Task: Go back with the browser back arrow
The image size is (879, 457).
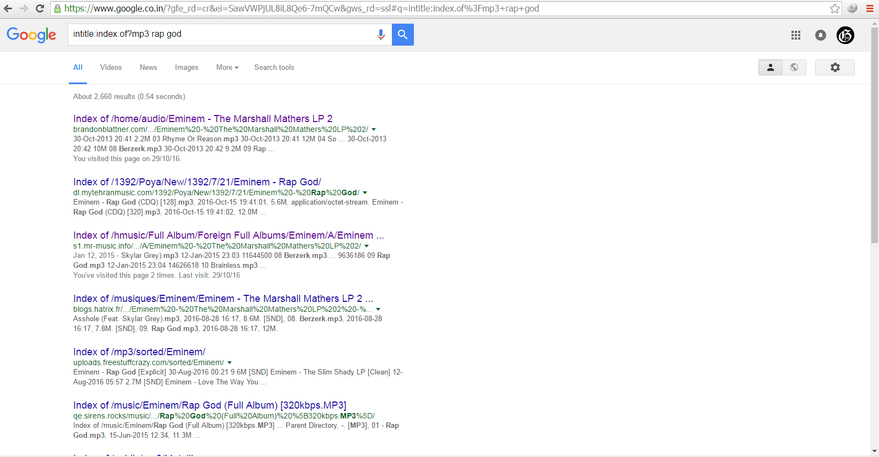Action: [8, 8]
